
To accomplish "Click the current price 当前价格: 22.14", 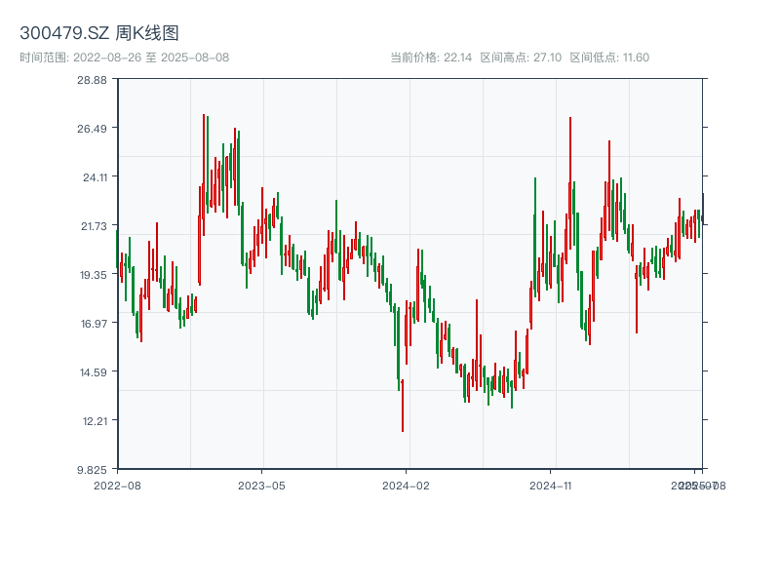I will (x=431, y=58).
